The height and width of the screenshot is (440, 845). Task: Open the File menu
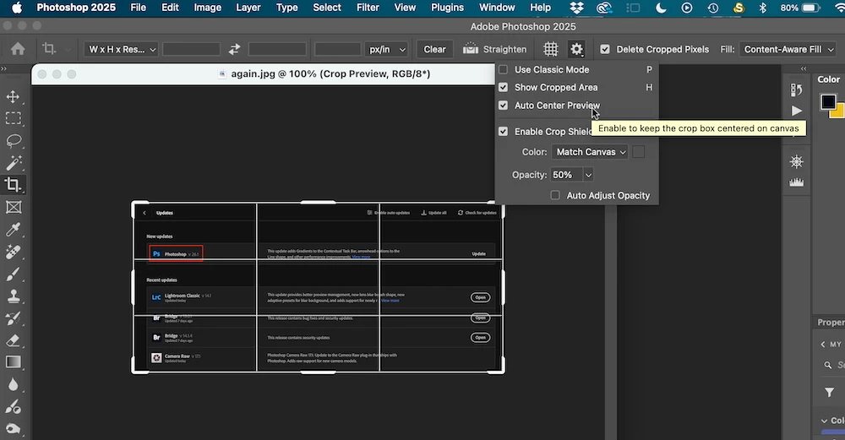[x=138, y=8]
